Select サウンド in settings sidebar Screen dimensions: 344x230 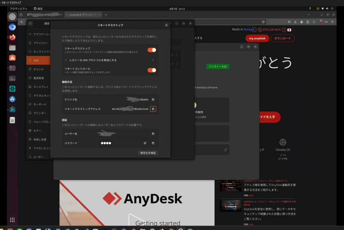(x=38, y=69)
